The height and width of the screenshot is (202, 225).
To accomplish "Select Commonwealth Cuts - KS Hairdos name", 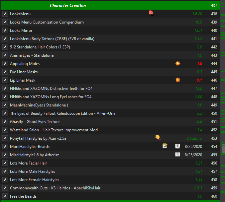I will click(55, 188).
